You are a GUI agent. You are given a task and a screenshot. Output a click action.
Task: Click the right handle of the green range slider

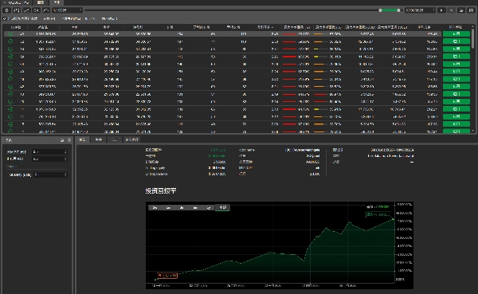[x=398, y=10]
